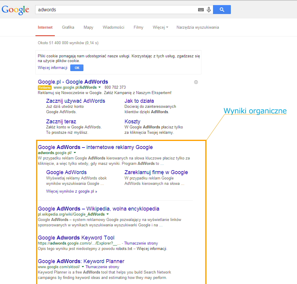
Task: Switch to Grafika tab
Action: pyautogui.click(x=68, y=27)
